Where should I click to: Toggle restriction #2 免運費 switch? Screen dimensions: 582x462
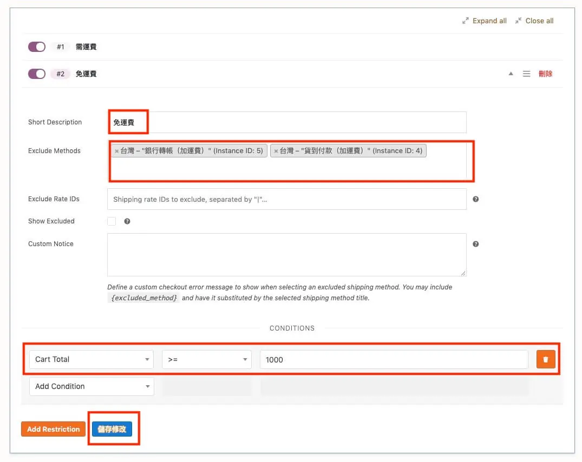pos(37,74)
